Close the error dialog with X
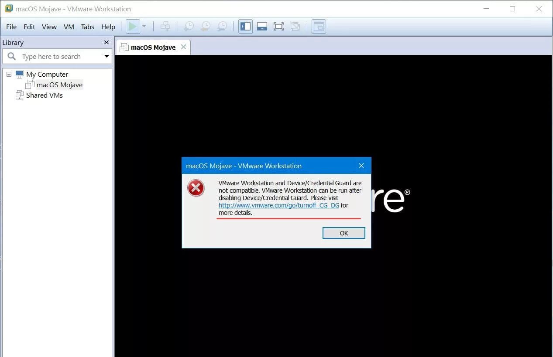 tap(361, 166)
